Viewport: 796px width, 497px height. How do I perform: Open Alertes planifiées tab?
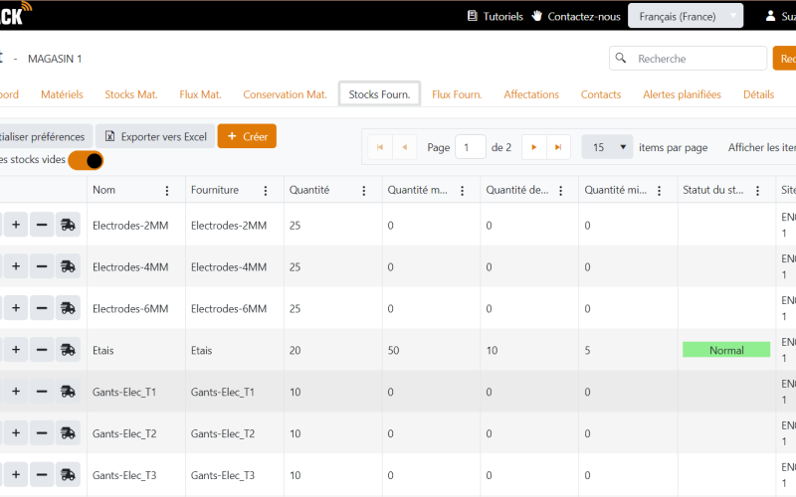pyautogui.click(x=682, y=94)
